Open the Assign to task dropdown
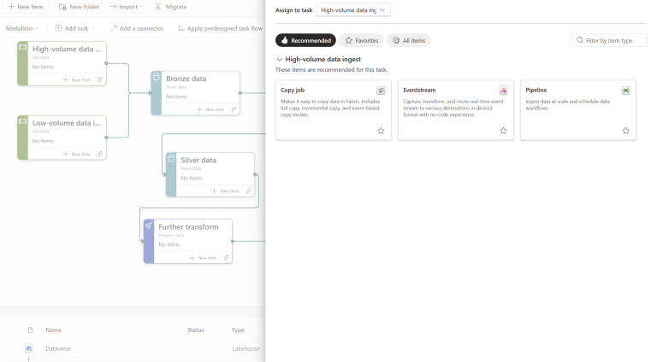The width and height of the screenshot is (657, 362). pyautogui.click(x=352, y=10)
